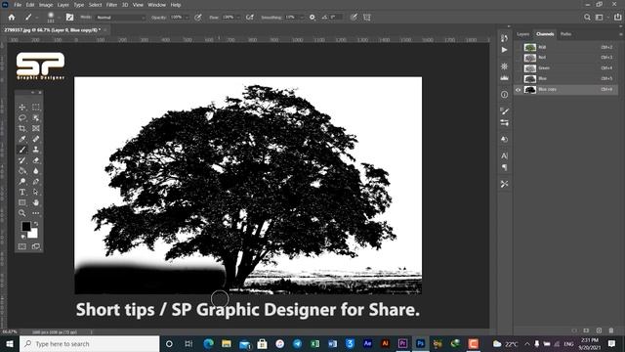Select the Rectangular Marquee tool
625x352 pixels.
36,108
